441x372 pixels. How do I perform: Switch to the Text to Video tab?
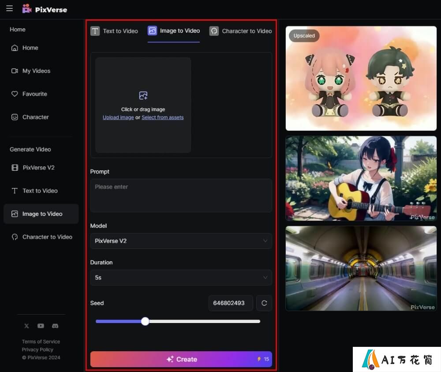point(114,31)
